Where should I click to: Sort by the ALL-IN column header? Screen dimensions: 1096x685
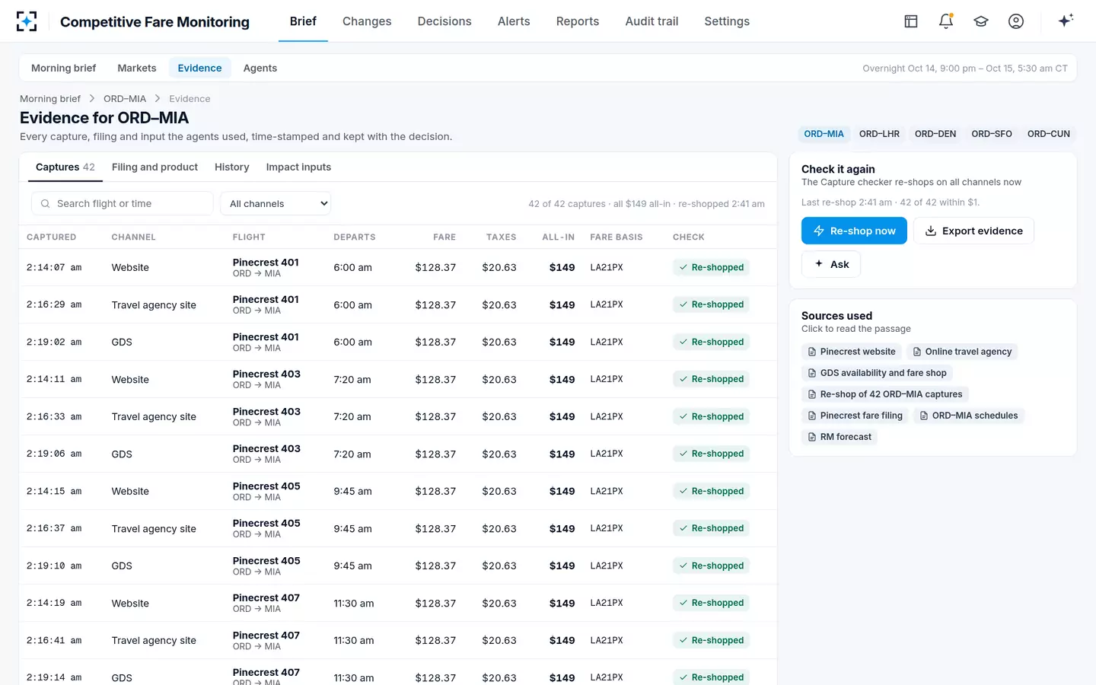point(559,237)
